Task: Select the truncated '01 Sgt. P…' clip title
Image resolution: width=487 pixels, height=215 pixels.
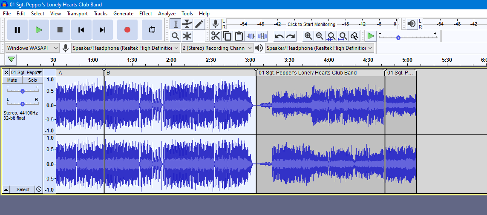Action: click(401, 73)
